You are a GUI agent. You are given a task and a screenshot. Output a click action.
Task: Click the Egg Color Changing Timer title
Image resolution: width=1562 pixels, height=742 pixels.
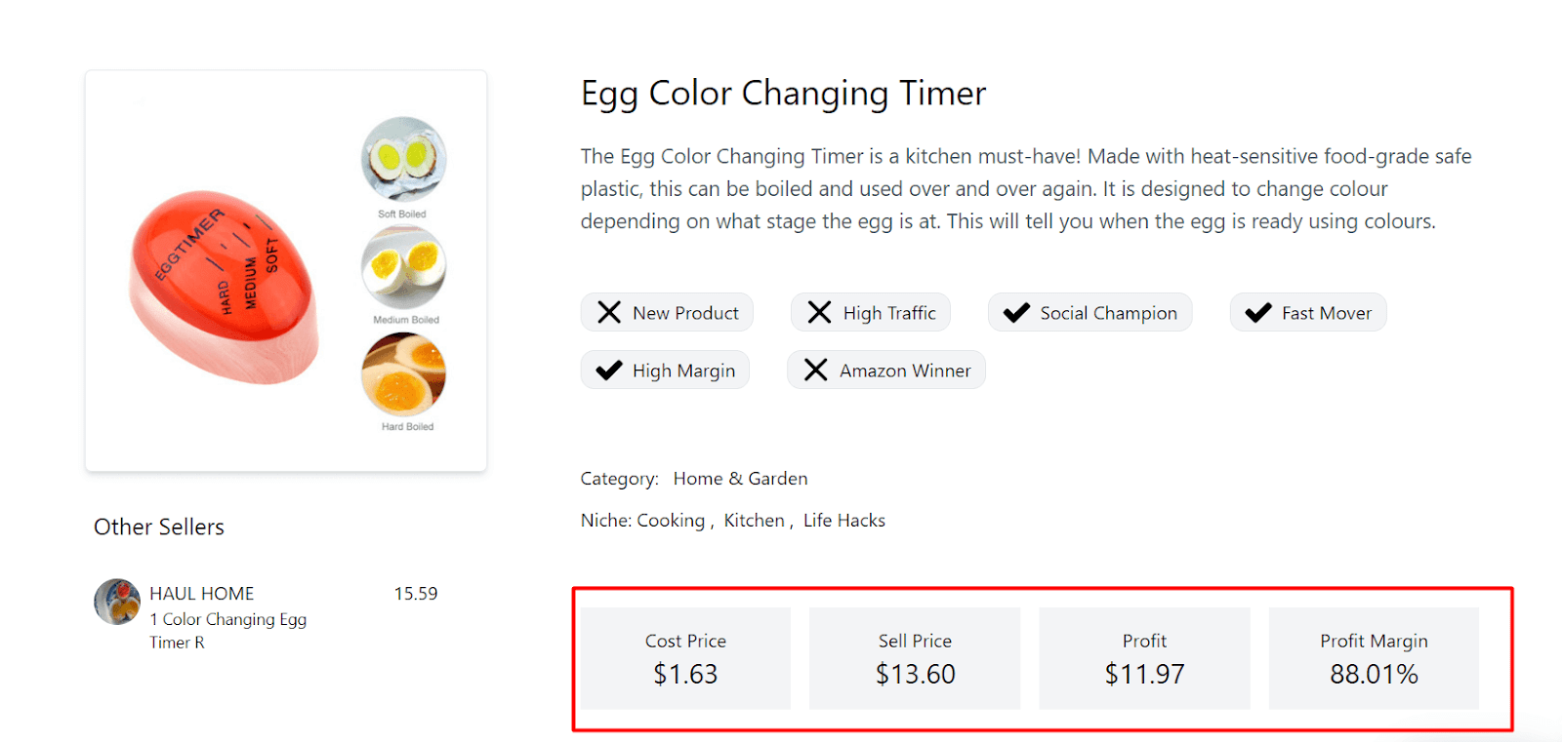click(x=783, y=94)
